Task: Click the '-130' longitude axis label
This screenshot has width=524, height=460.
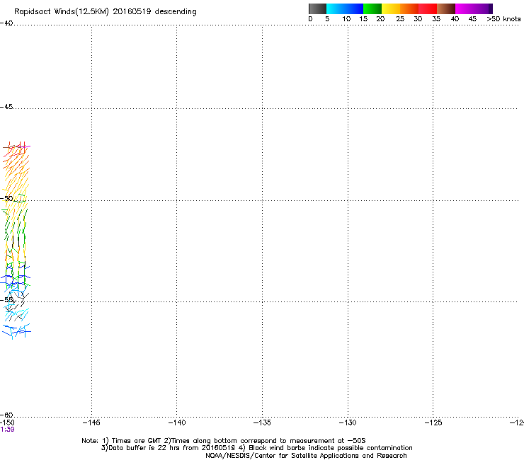Action: (x=348, y=422)
